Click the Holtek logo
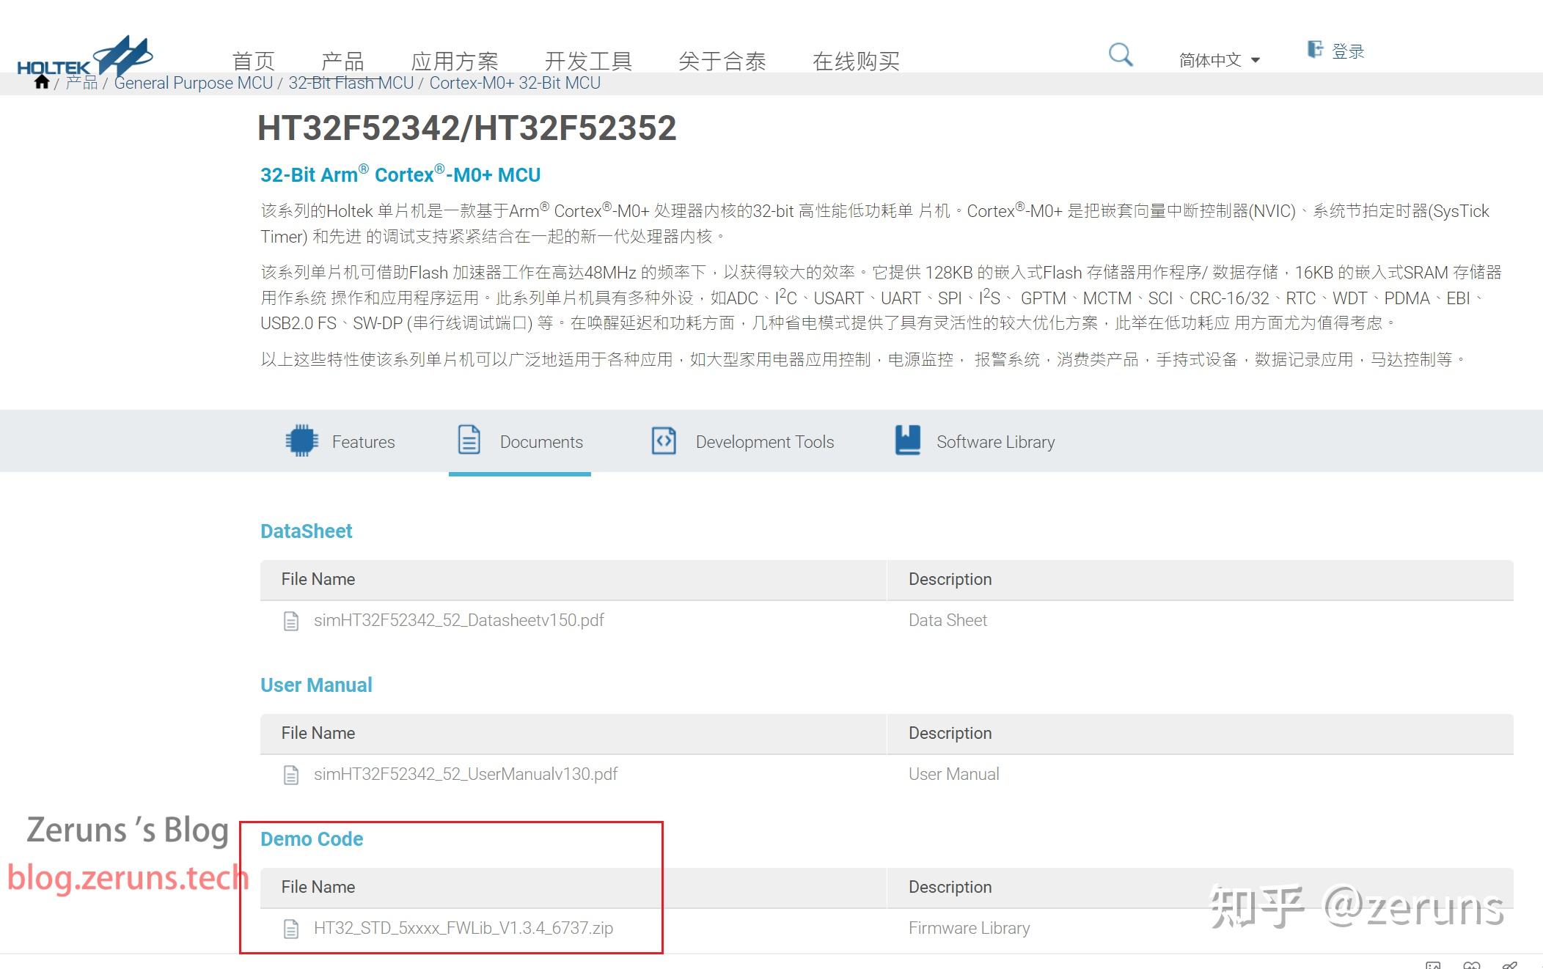1543x969 pixels. point(84,55)
